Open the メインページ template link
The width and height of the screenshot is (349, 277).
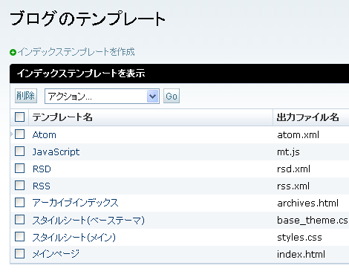click(x=56, y=254)
